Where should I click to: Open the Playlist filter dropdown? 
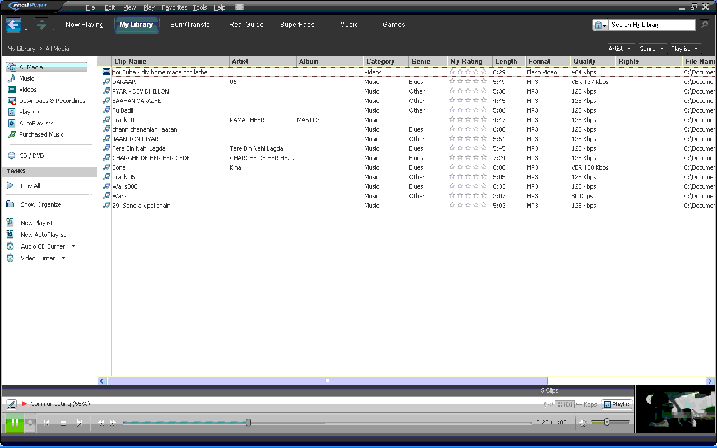coord(685,49)
